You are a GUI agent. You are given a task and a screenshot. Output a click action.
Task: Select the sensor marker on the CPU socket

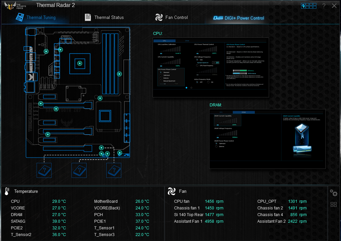point(80,63)
